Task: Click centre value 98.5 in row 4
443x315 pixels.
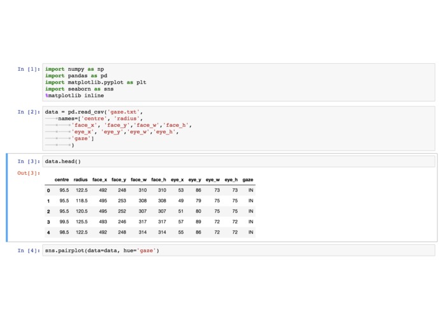Action: pos(64,232)
